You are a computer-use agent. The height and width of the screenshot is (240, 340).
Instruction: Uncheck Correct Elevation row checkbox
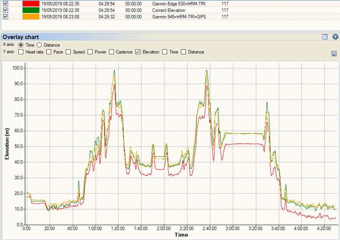(6, 10)
